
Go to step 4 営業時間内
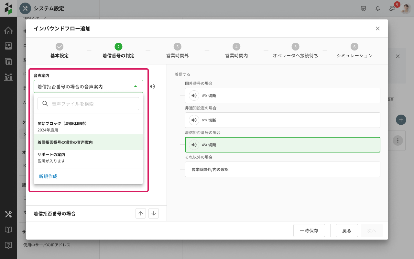[236, 51]
